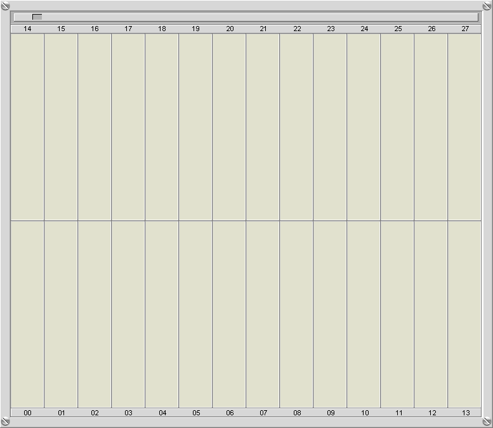Screen dimensions: 493x428
Task: Select the lower slot above label 00
Action: pyautogui.click(x=27, y=314)
